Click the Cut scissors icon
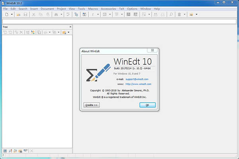 (33, 14)
